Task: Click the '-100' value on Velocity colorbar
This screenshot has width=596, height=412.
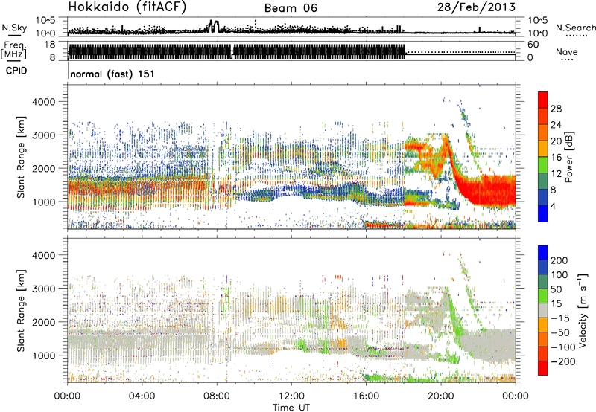Action: coord(563,347)
